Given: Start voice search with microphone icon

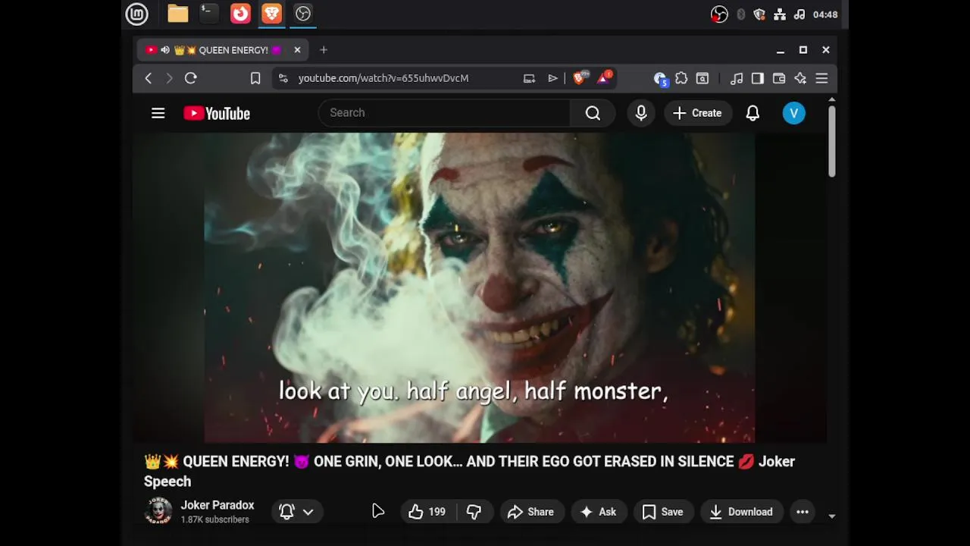Looking at the screenshot, I should pos(641,113).
